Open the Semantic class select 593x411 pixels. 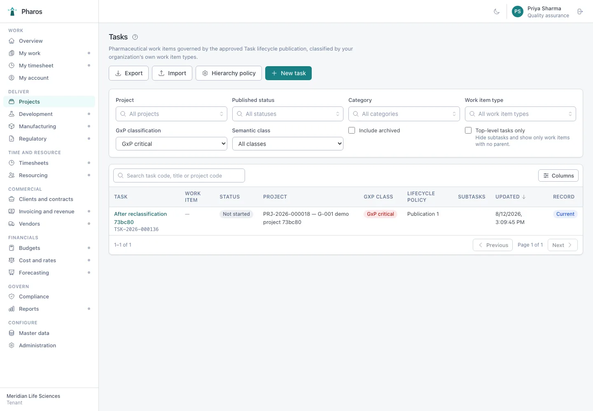click(x=288, y=144)
